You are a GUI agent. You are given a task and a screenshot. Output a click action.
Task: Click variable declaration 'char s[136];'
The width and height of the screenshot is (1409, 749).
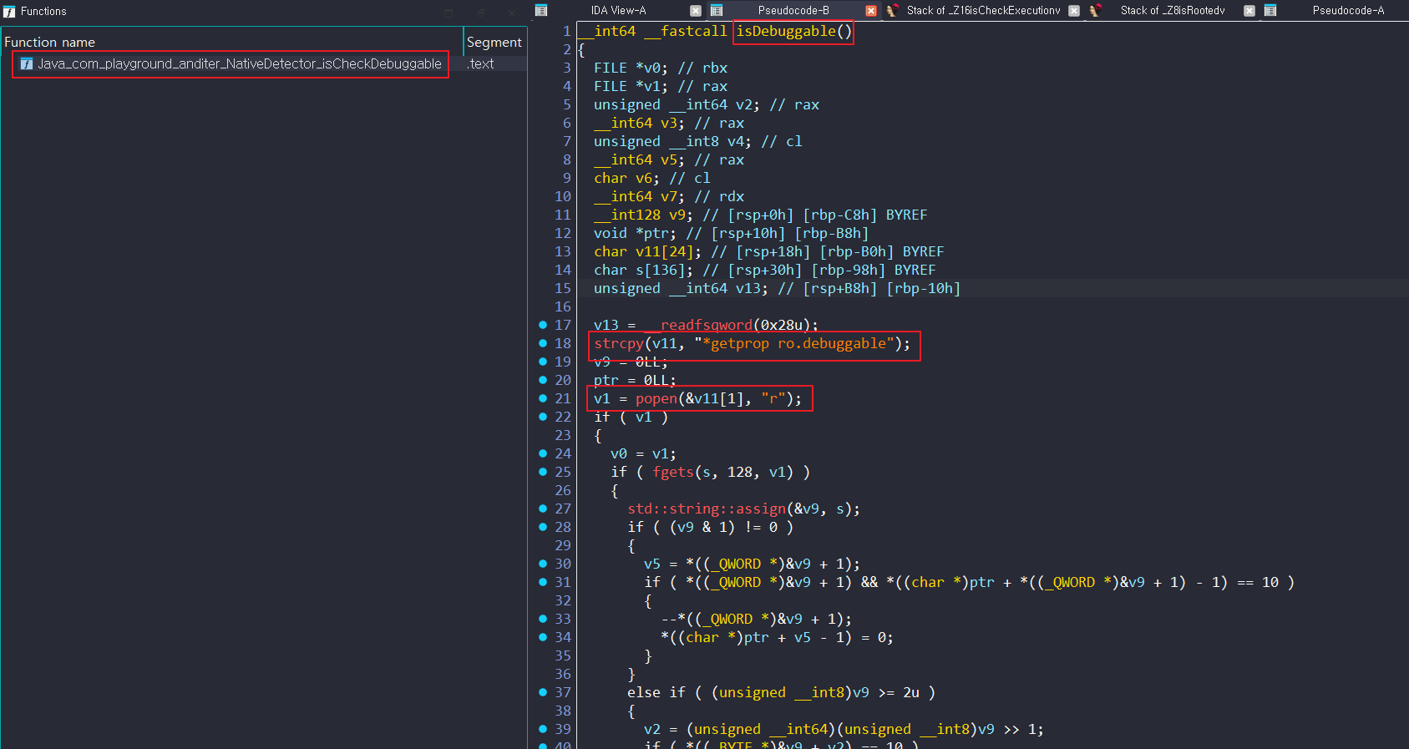pyautogui.click(x=644, y=270)
